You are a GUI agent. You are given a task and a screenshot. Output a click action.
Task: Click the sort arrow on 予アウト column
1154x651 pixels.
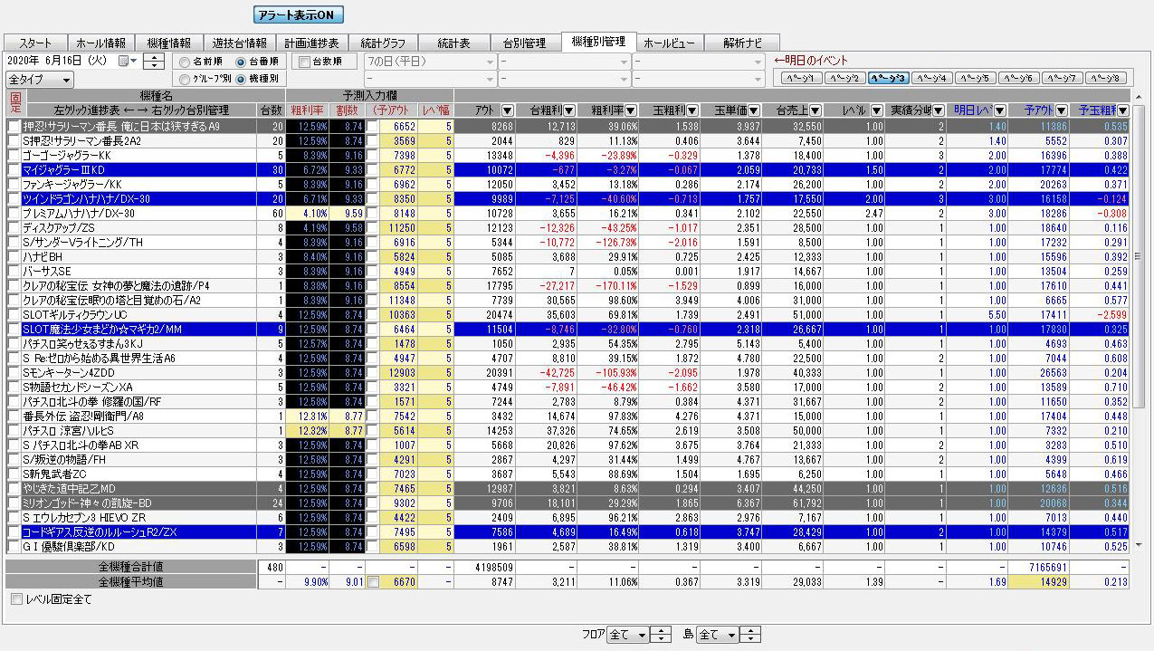tap(1062, 110)
